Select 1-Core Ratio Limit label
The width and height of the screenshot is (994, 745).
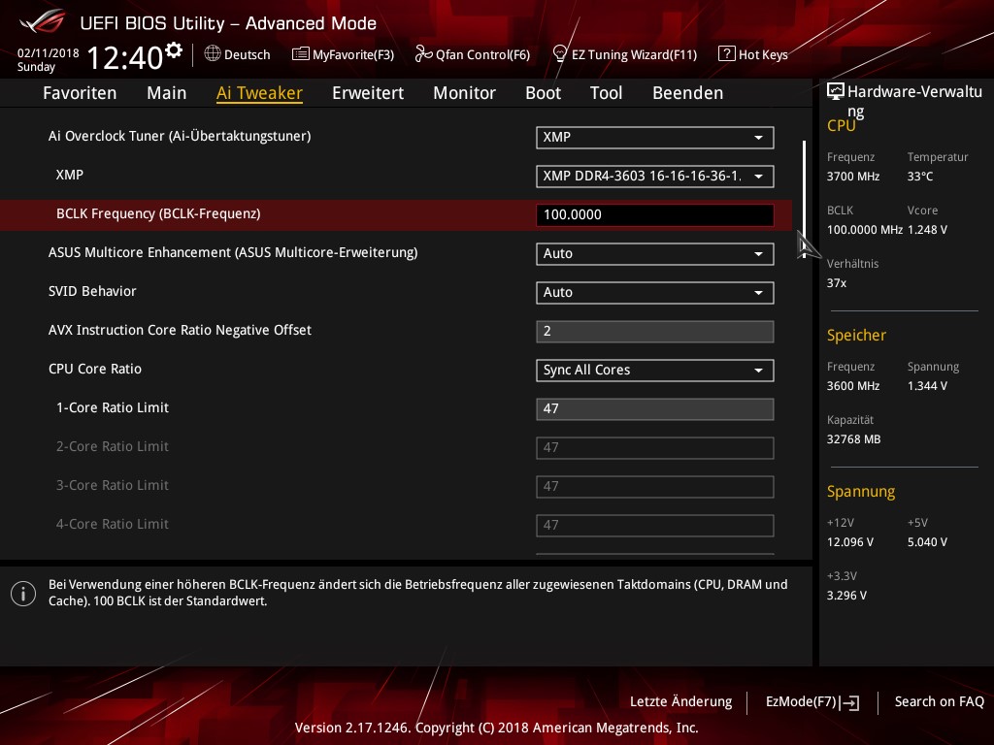tap(113, 408)
